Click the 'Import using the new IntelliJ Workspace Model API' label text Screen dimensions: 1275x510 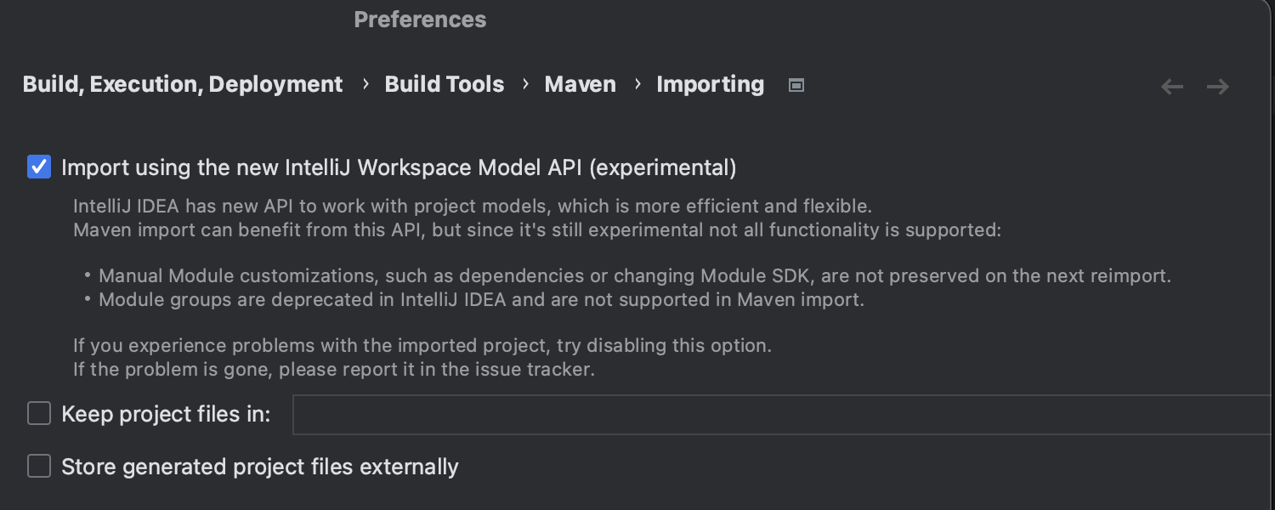[x=399, y=167]
